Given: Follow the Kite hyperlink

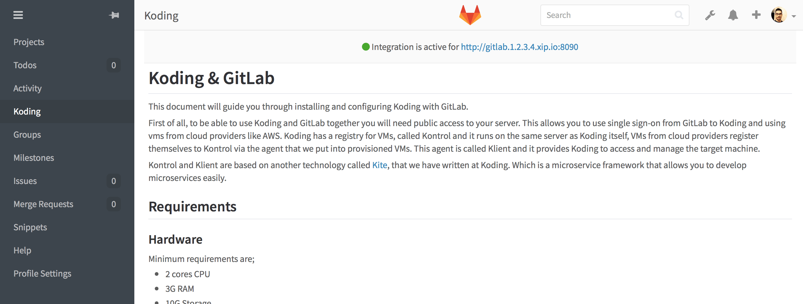Looking at the screenshot, I should click(x=380, y=165).
